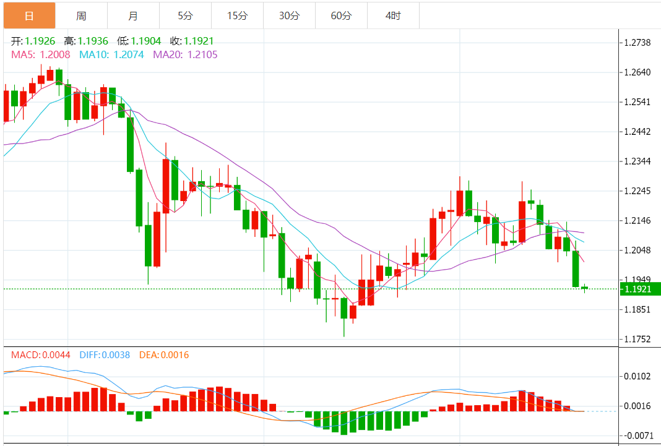Click the green current price tag 1.1921

(x=641, y=289)
